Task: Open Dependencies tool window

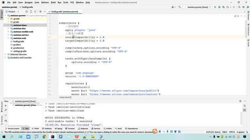Action: [x=131, y=129]
